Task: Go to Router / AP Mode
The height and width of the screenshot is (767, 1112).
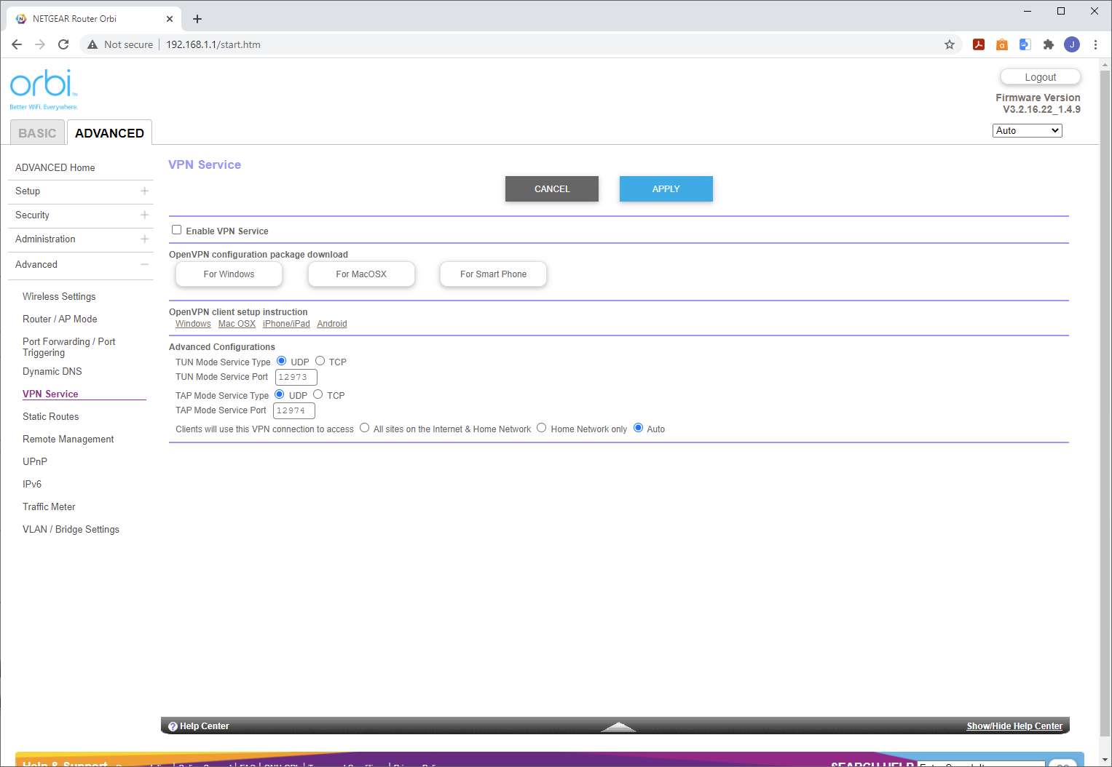Action: (x=60, y=319)
